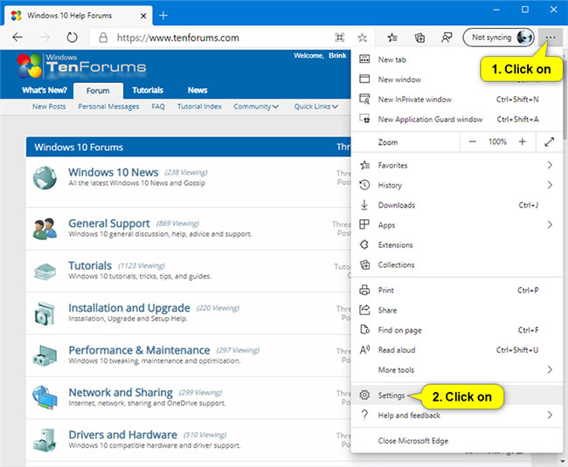This screenshot has height=467, width=568.
Task: Decrease zoom with the minus button
Action: pyautogui.click(x=473, y=141)
